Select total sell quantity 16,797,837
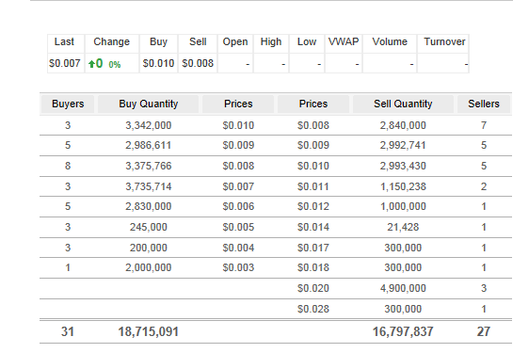Viewport: 513px width, 353px height. [x=403, y=331]
